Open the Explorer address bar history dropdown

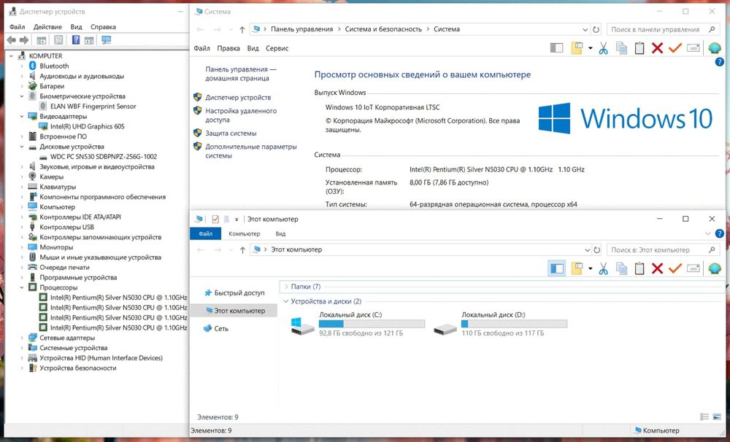(587, 250)
